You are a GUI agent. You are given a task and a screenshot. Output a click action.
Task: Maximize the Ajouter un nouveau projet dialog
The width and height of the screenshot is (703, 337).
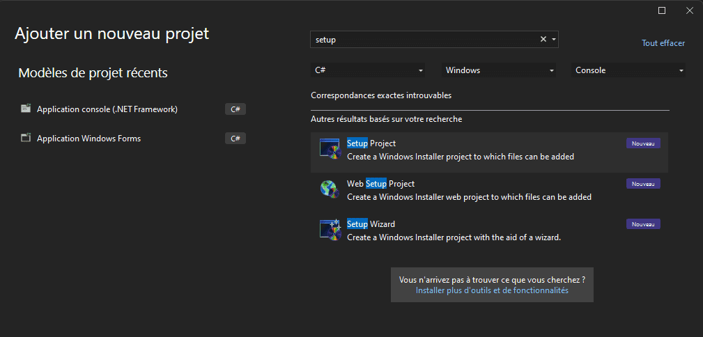[662, 10]
